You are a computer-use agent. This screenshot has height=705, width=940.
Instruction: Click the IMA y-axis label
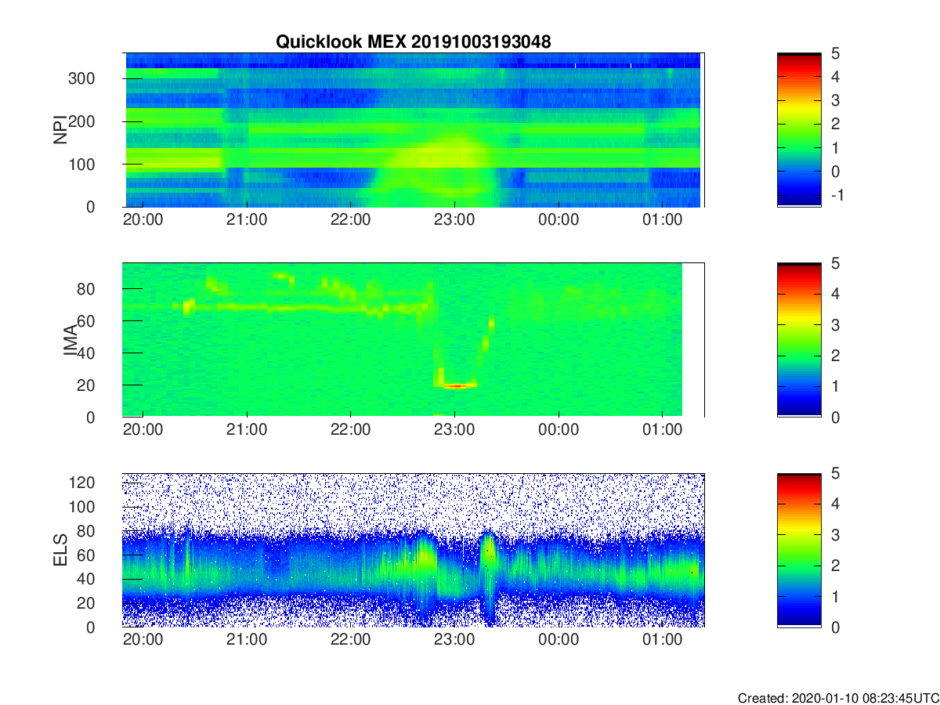click(70, 340)
